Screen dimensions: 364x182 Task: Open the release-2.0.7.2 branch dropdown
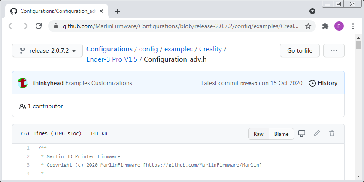[47, 51]
